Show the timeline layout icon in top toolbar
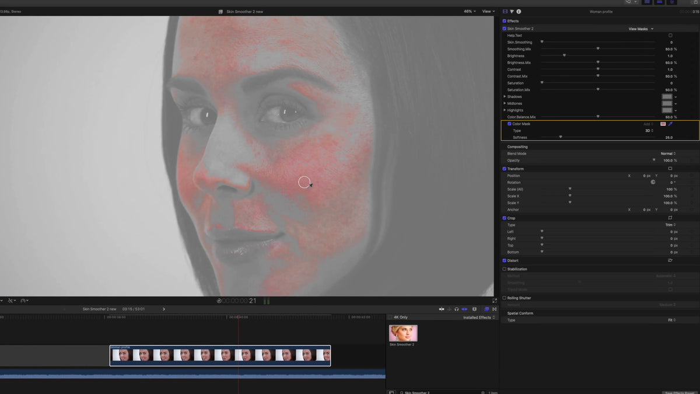Viewport: 700px width, 394px height. (659, 2)
